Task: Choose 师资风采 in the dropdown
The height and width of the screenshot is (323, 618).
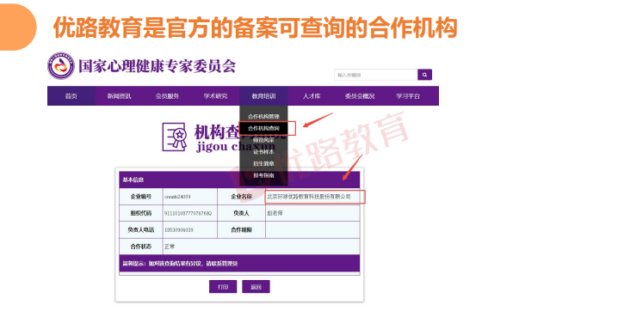Action: pos(263,140)
